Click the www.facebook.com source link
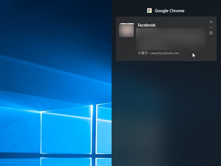The width and height of the screenshot is (221, 166). coord(165,53)
